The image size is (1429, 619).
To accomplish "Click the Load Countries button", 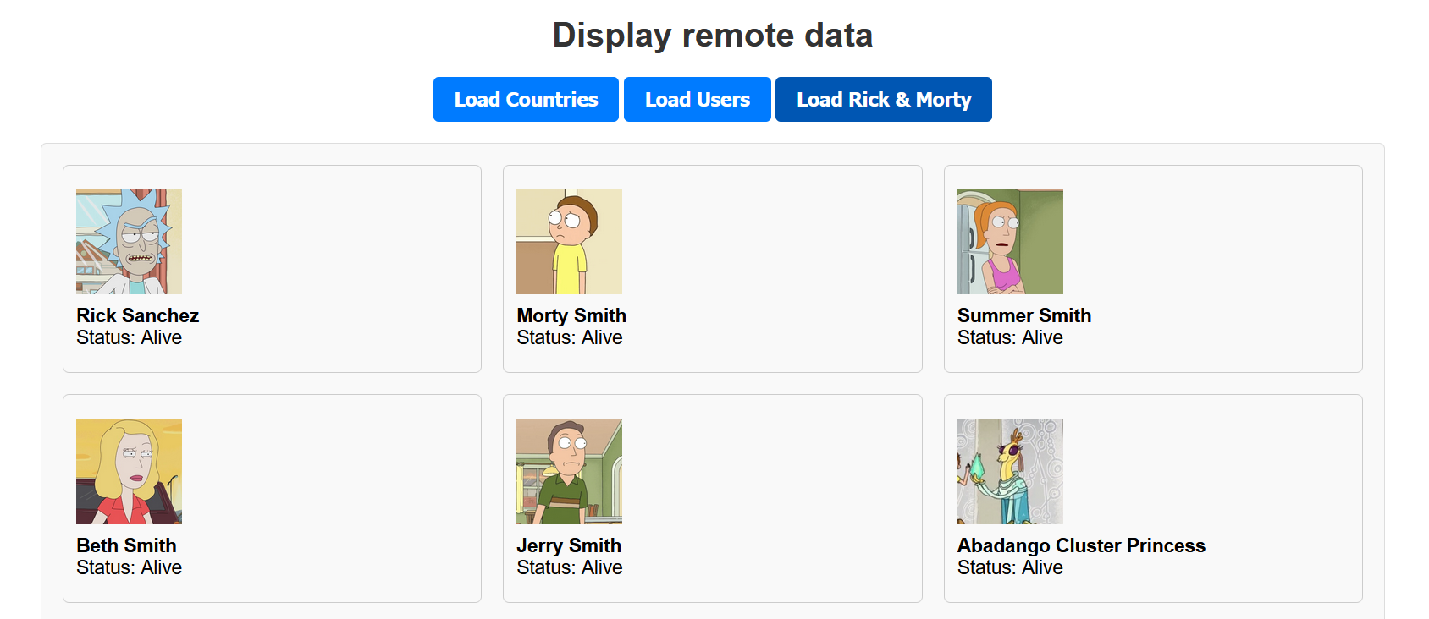I will click(x=526, y=100).
